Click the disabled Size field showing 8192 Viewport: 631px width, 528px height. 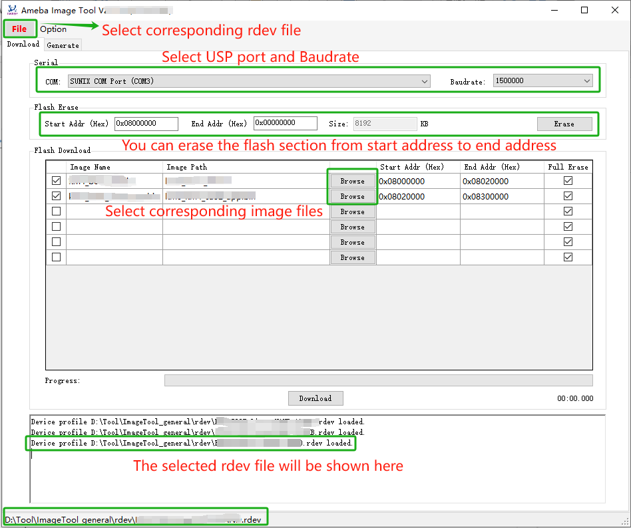point(385,124)
